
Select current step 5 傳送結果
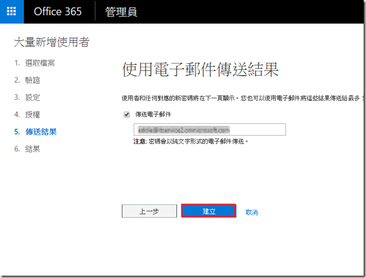(41, 132)
